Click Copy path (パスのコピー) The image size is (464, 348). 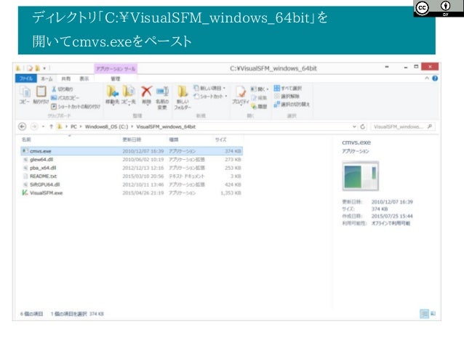click(x=65, y=97)
